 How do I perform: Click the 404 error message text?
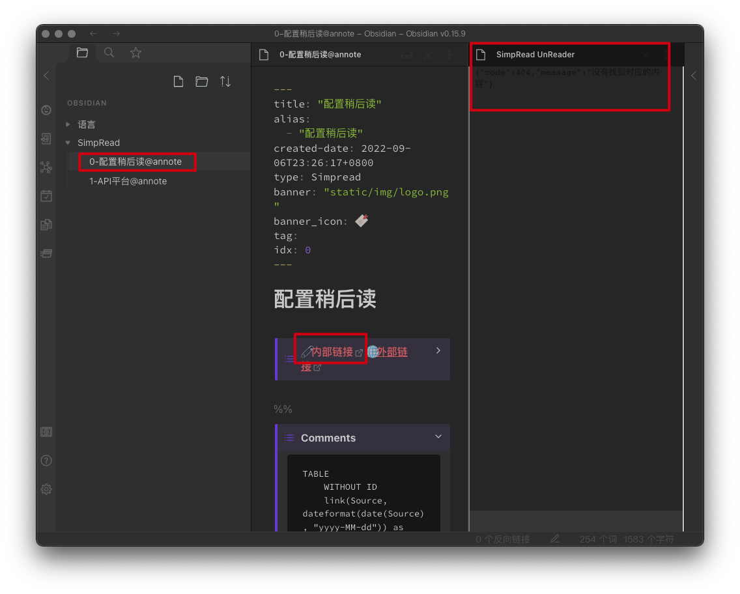[567, 78]
